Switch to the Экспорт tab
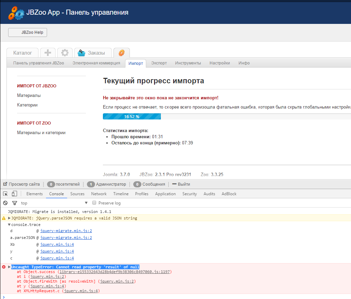351x299 pixels. 159,63
